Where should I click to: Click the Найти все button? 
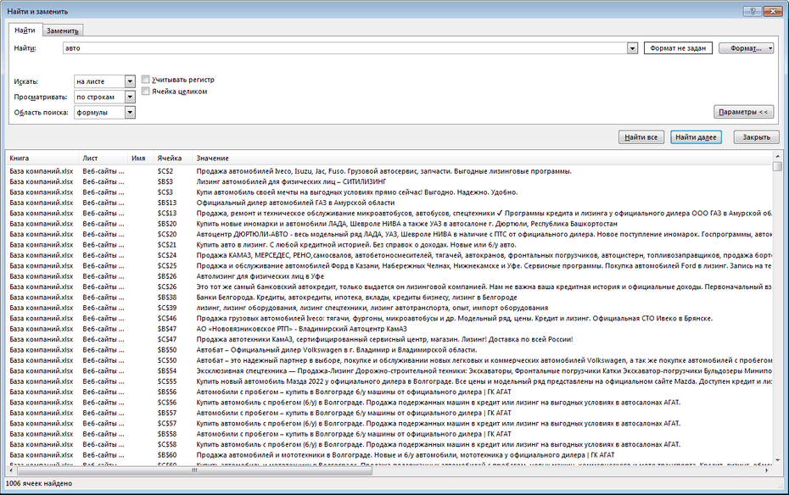[641, 137]
